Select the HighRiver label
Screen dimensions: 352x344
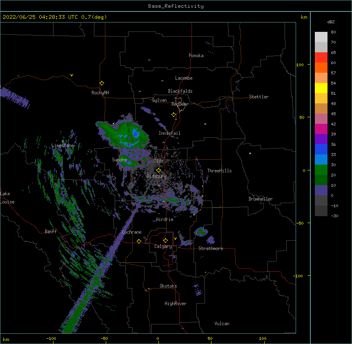(176, 304)
